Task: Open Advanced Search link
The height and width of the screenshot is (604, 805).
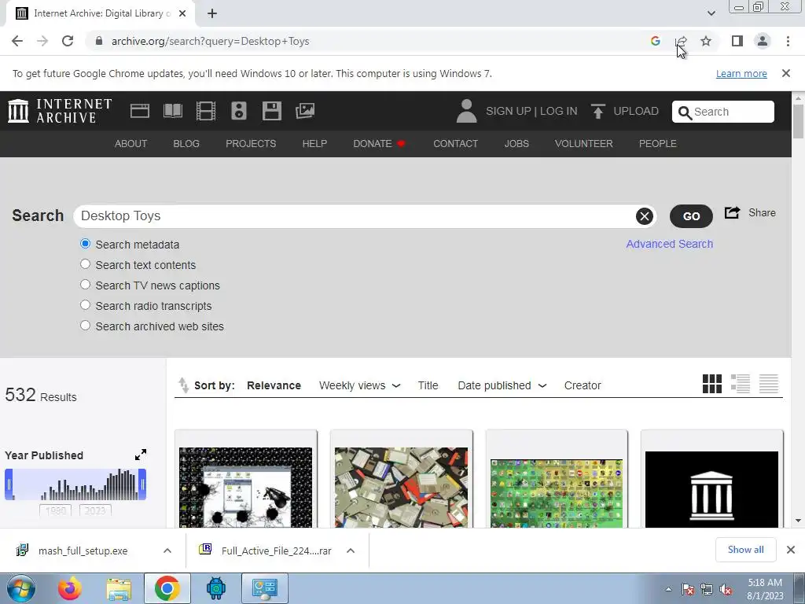Action: (670, 244)
